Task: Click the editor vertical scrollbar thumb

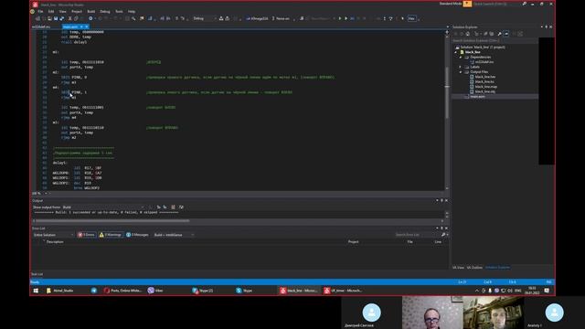Action: (x=447, y=92)
